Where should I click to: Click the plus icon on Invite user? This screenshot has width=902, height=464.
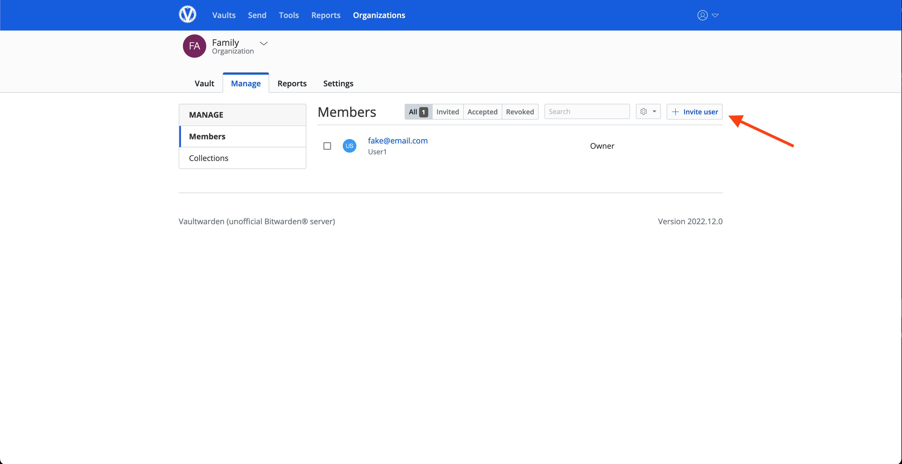point(676,112)
